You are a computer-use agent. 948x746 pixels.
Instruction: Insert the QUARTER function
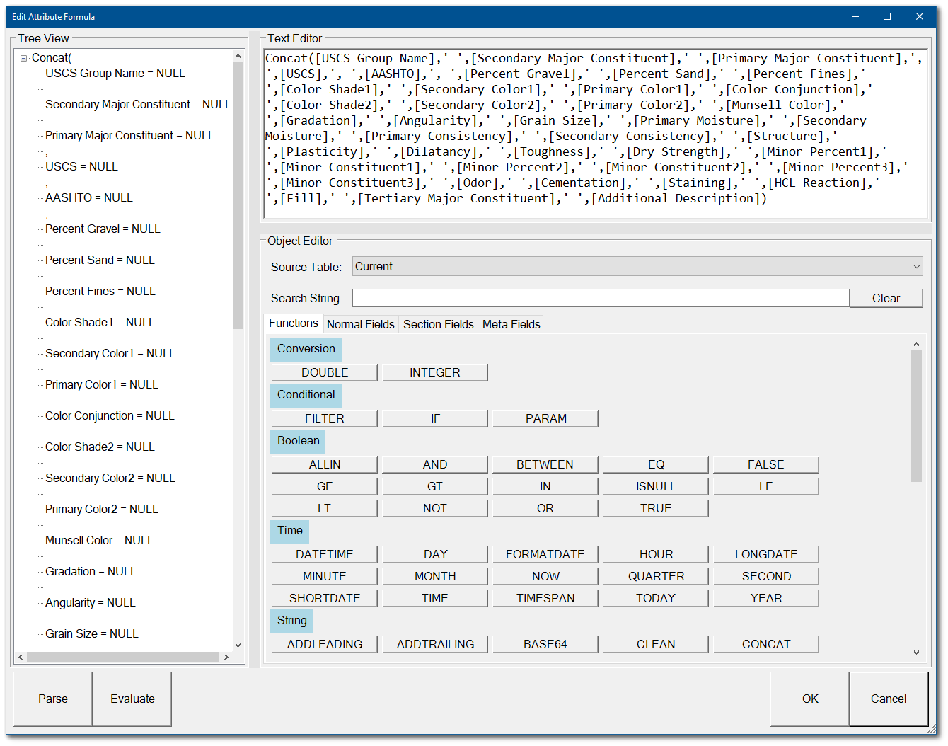(x=656, y=576)
